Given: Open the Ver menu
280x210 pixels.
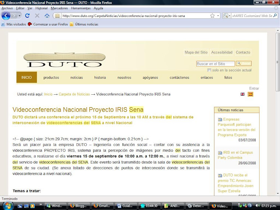Looking at the screenshot, I should tap(30, 8).
